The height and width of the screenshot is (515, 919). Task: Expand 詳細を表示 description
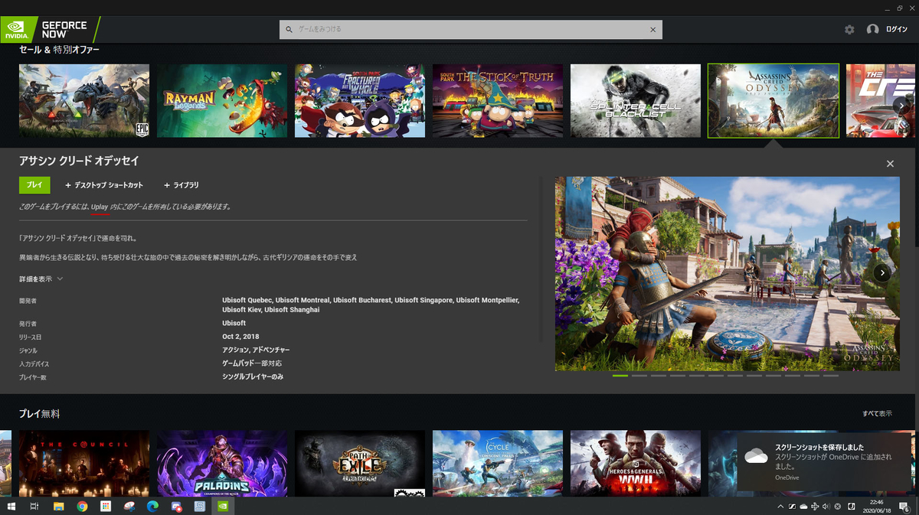pyautogui.click(x=41, y=279)
